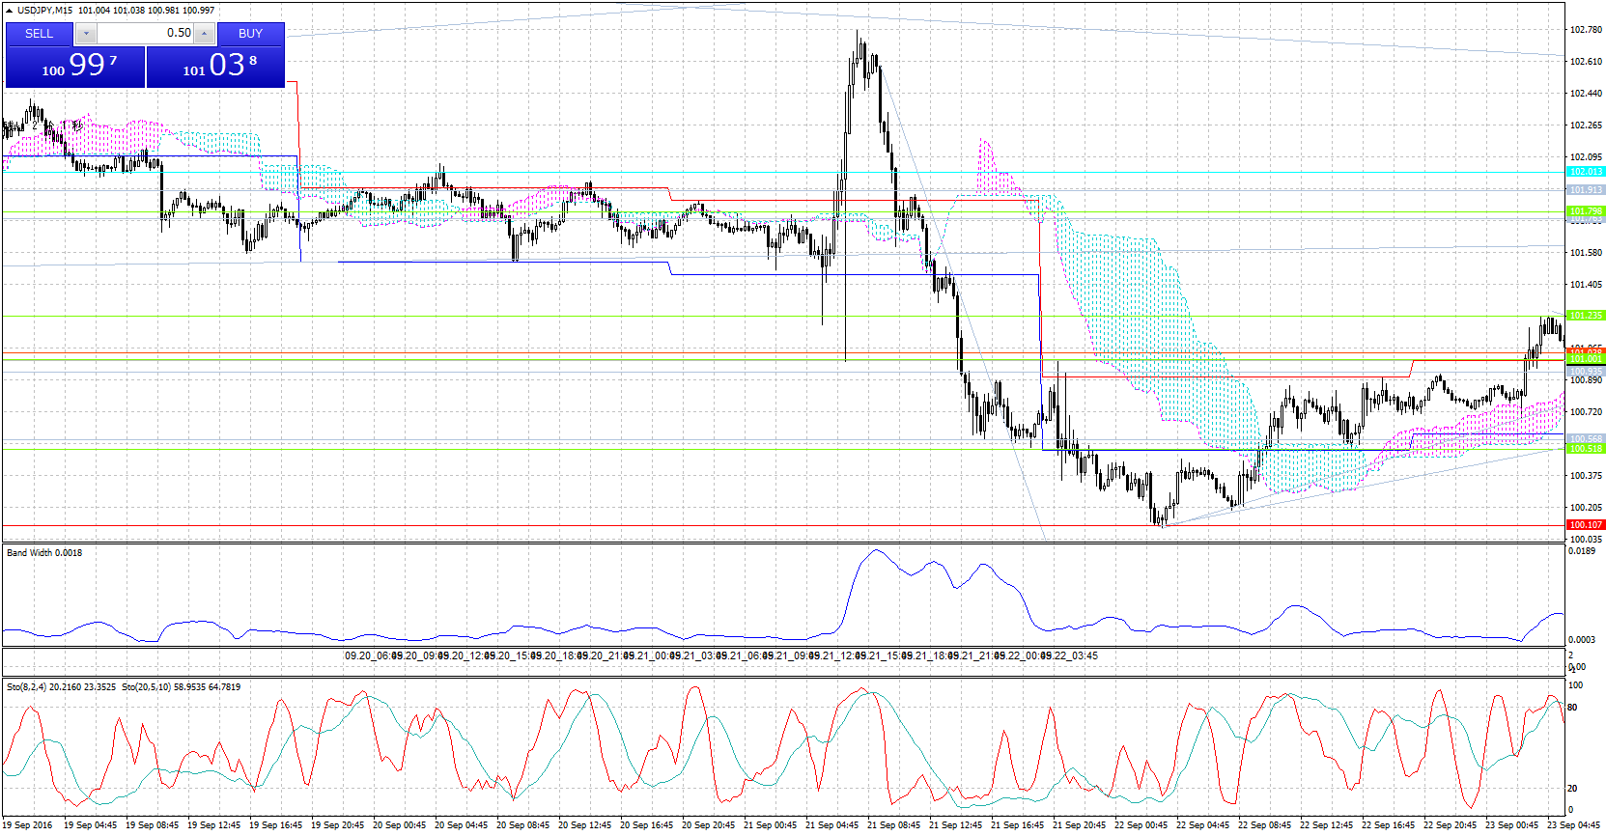The height and width of the screenshot is (836, 1606).
Task: Click the USDJPY,M15 chart title text
Action: click(x=44, y=11)
